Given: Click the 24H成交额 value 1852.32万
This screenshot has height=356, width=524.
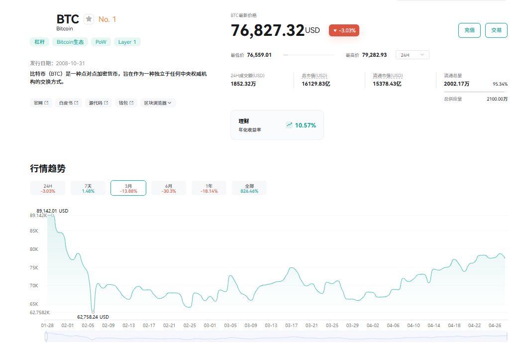Looking at the screenshot, I should pos(243,84).
